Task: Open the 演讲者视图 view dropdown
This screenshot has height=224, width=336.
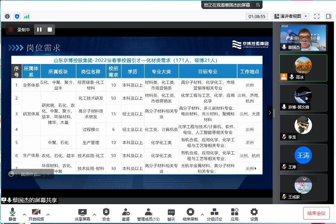Action: [291, 16]
